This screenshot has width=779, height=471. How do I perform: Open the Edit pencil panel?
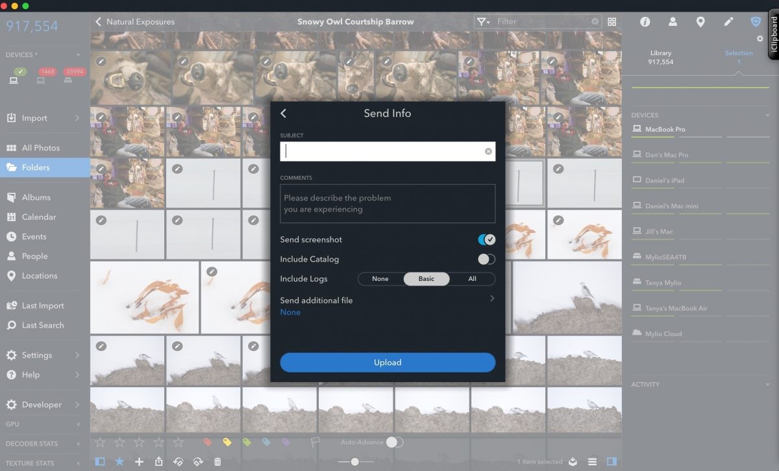click(x=728, y=21)
